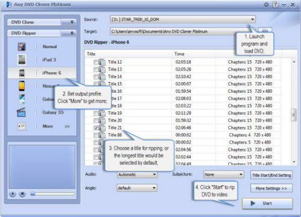301x217 pixels.
Task: Select the Normal profile icon
Action: coord(22,46)
